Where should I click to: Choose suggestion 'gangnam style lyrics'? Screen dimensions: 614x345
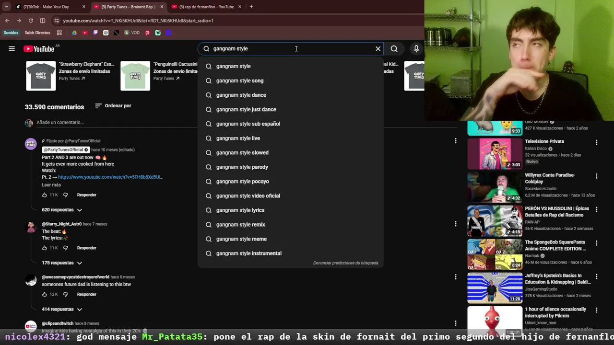[x=290, y=210]
